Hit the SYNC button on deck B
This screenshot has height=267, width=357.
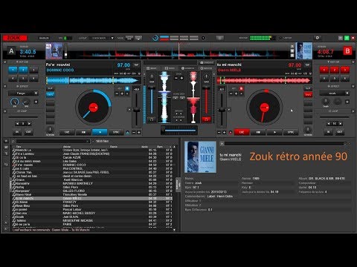click(x=290, y=132)
